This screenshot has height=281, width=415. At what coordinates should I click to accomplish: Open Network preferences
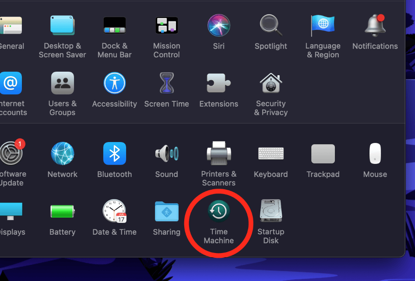click(x=63, y=153)
